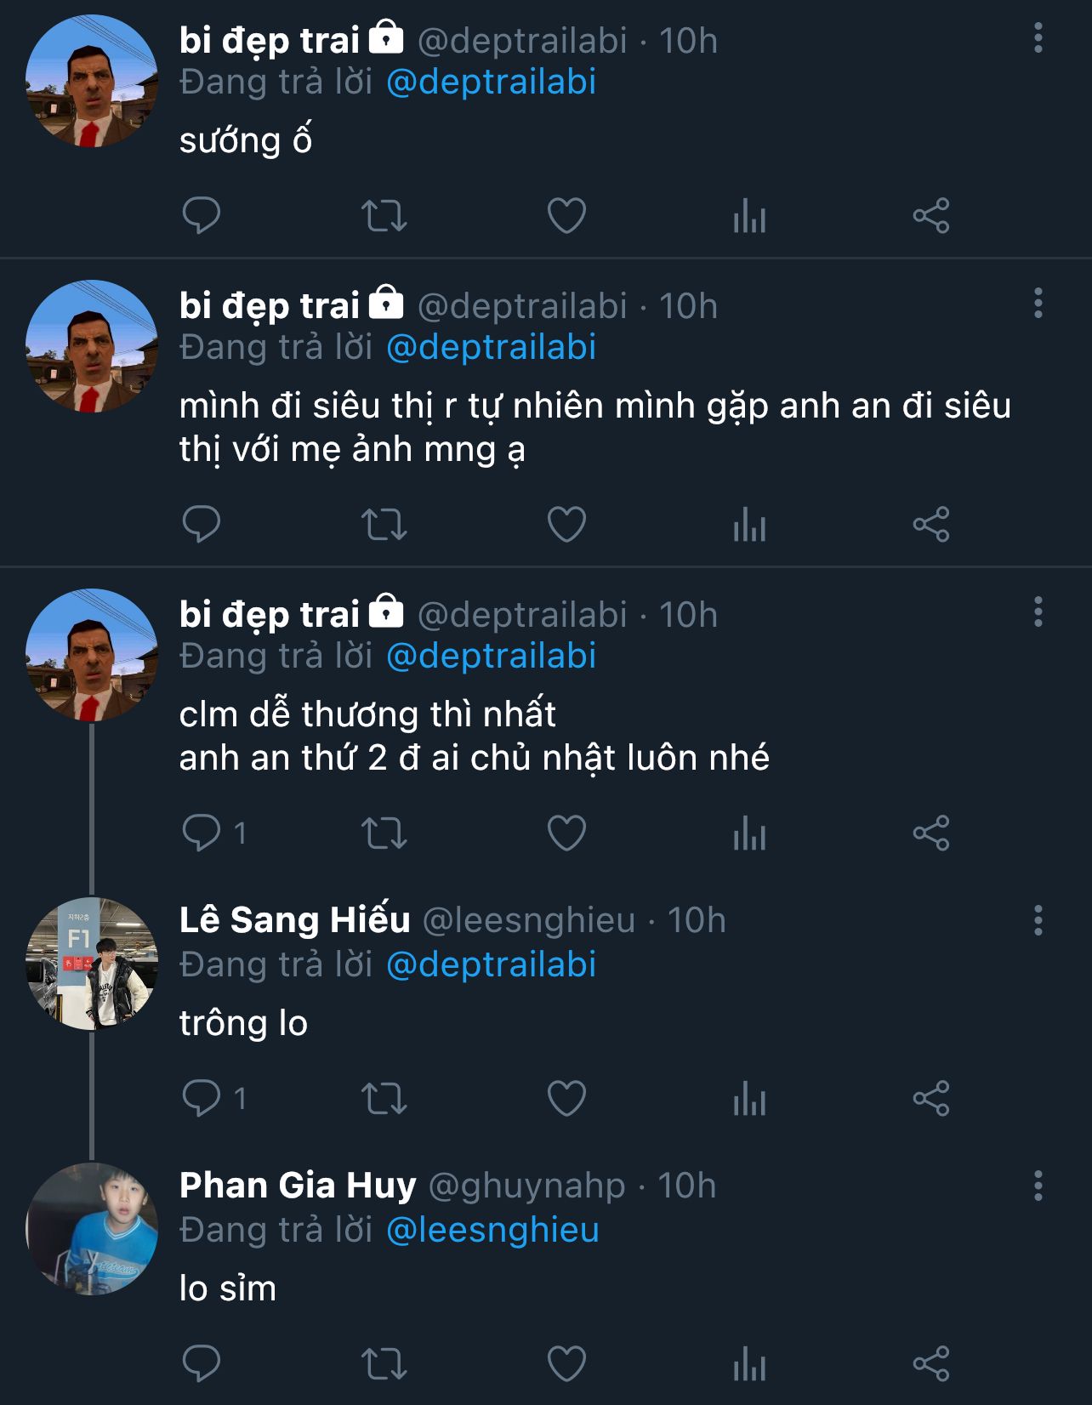
Task: Open the @leesnghieu mention link in Phan Gia Huy's reply
Action: click(492, 1230)
